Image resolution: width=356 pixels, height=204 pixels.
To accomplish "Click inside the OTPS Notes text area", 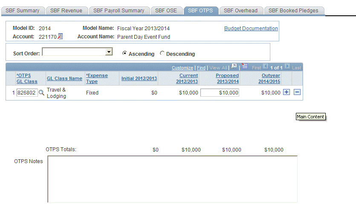I will pyautogui.click(x=172, y=179).
